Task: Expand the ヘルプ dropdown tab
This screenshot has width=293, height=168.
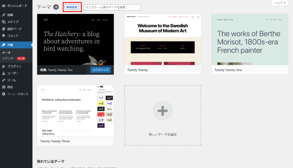Action: click(280, 3)
